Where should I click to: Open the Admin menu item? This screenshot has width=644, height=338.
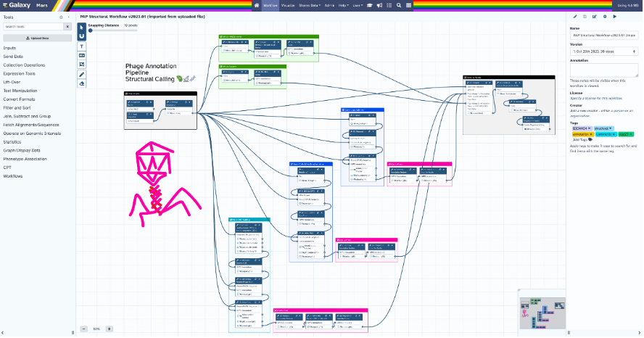[329, 5]
